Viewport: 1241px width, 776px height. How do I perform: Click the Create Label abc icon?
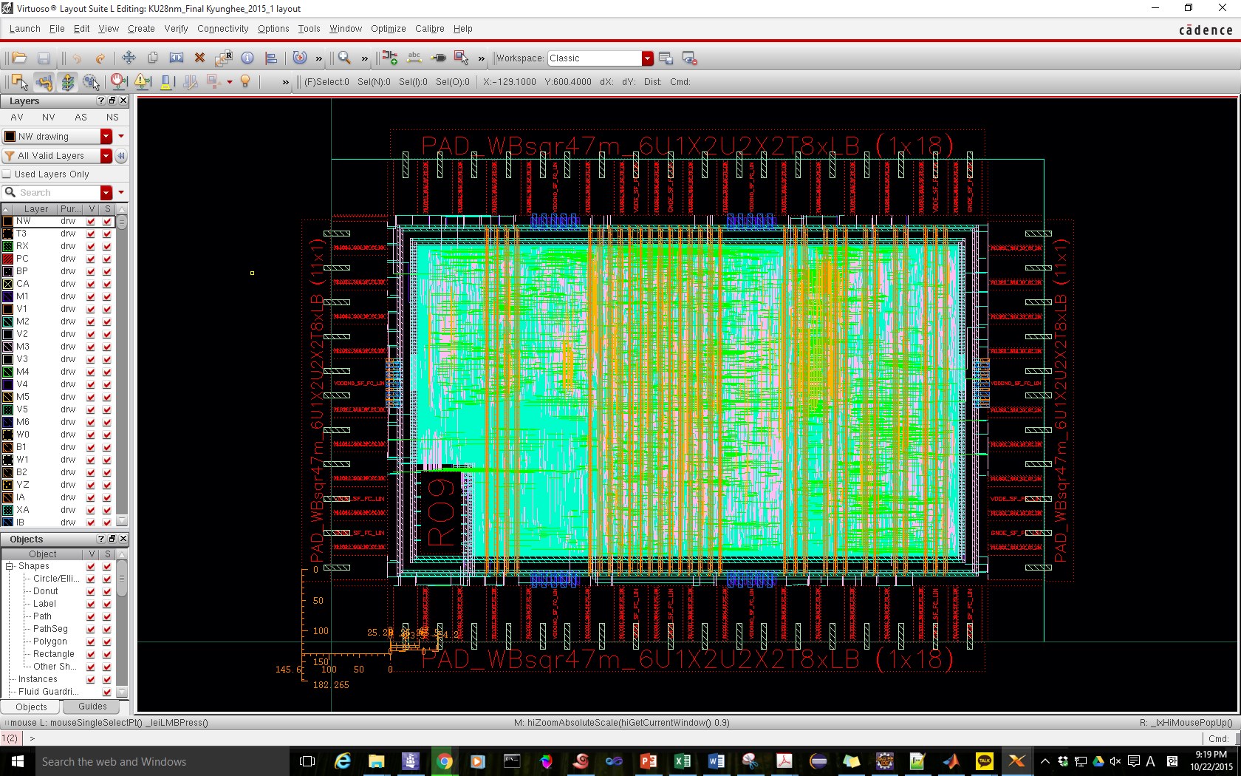[414, 58]
